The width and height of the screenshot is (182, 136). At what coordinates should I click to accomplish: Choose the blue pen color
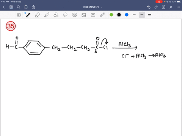click(x=127, y=15)
